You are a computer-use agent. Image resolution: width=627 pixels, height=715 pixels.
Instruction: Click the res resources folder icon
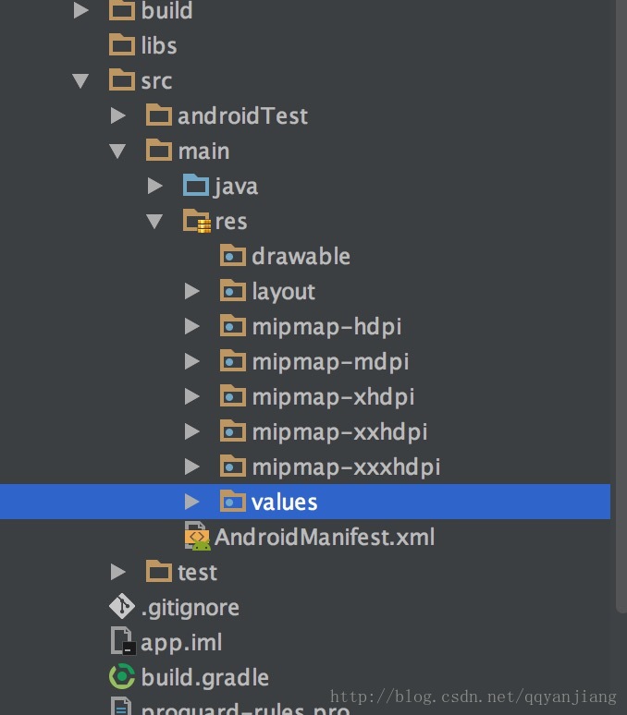(x=197, y=221)
